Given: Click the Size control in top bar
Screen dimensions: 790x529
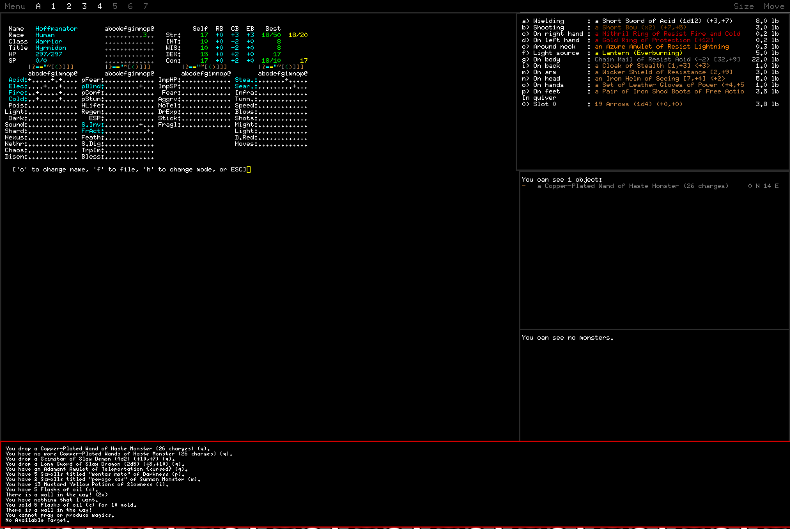Looking at the screenshot, I should [x=743, y=6].
